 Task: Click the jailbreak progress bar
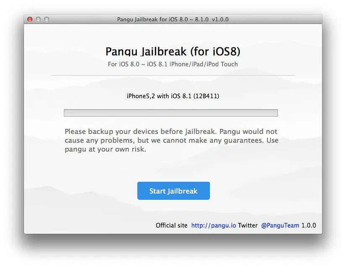(x=171, y=113)
